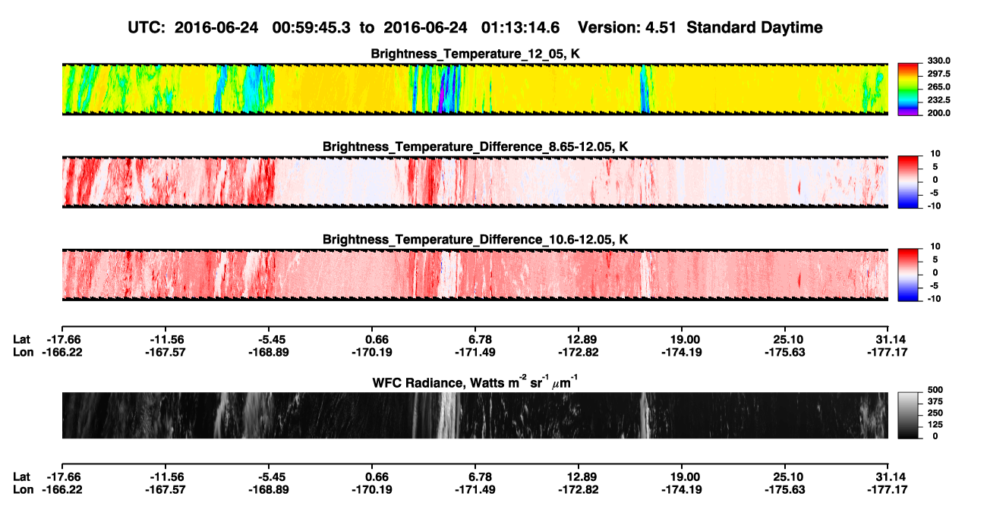Image resolution: width=987 pixels, height=506 pixels.
Task: Click Lon -167.57 on axis below 10.6-12.05 panel
Action: 165,352
